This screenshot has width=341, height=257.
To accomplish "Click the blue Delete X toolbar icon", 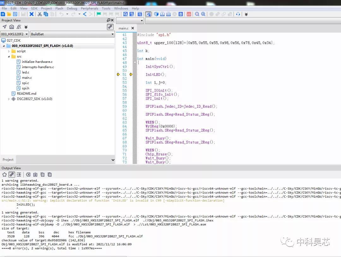I will pos(32,14).
